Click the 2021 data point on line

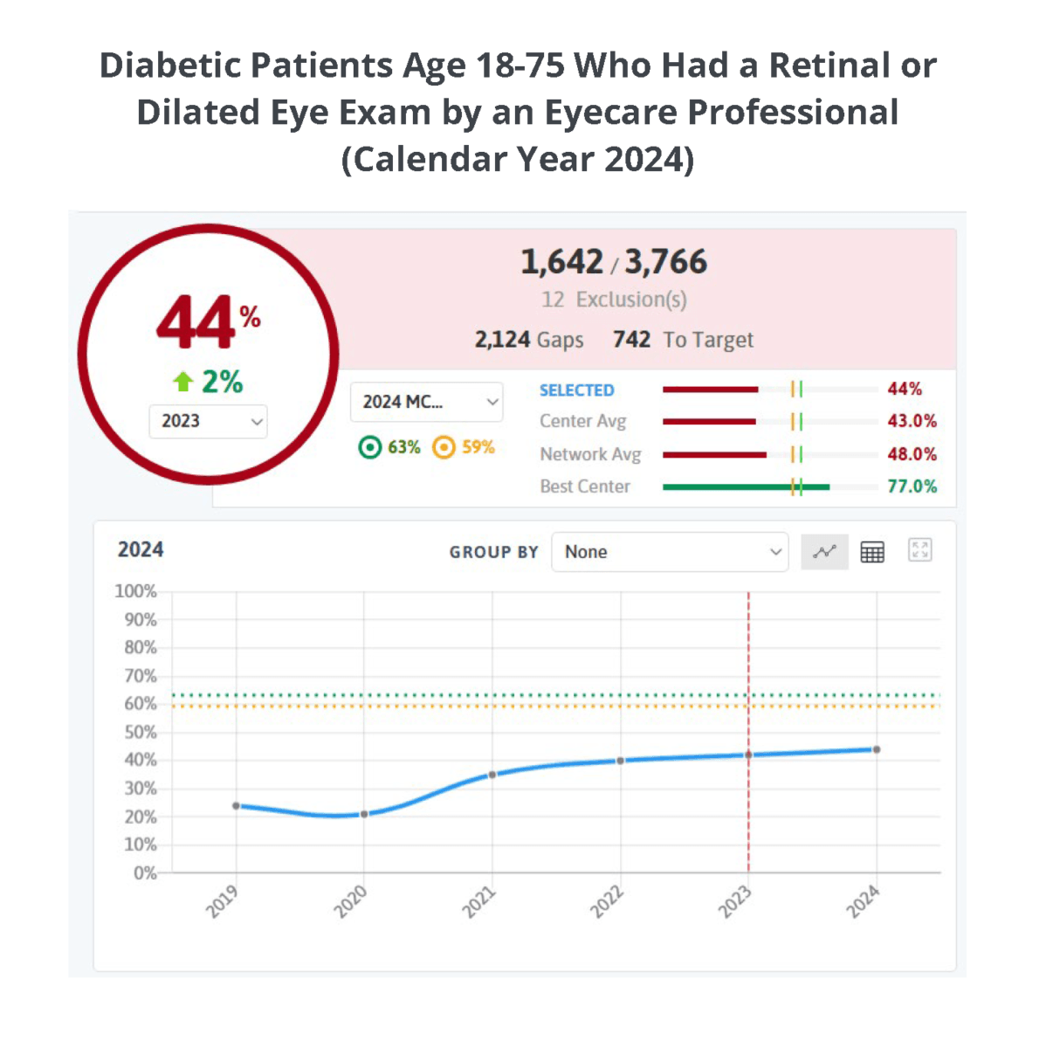(492, 775)
